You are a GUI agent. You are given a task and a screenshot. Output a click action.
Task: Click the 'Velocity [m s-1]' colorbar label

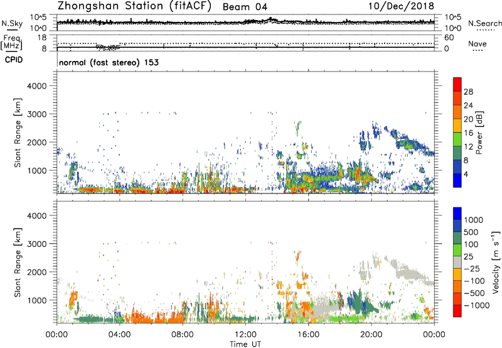pyautogui.click(x=496, y=262)
